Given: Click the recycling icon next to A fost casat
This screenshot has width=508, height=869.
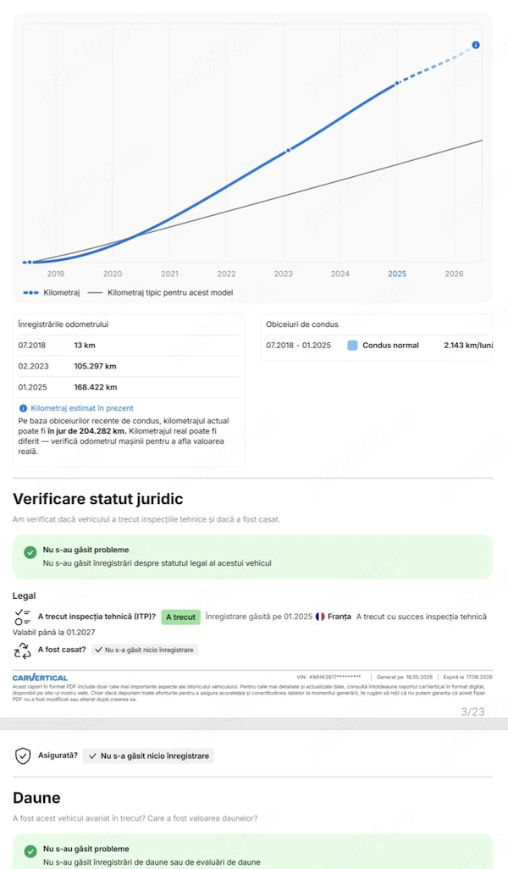Looking at the screenshot, I should [23, 650].
